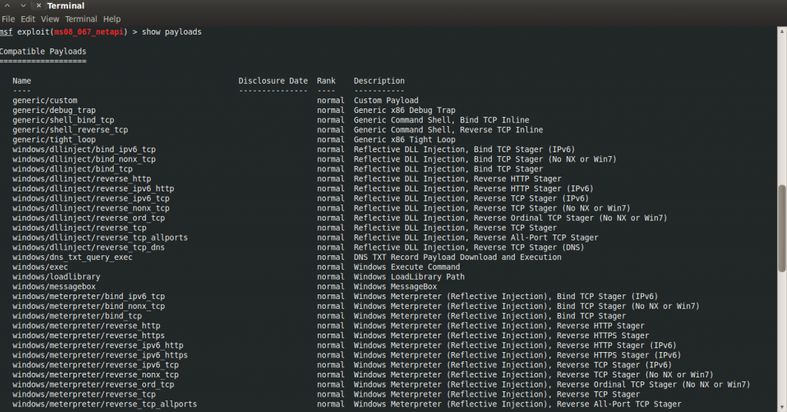Click the Rank column header
The image size is (787, 412).
[x=326, y=81]
